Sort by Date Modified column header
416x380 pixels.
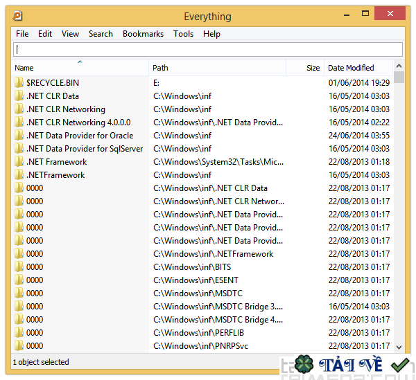click(x=358, y=68)
